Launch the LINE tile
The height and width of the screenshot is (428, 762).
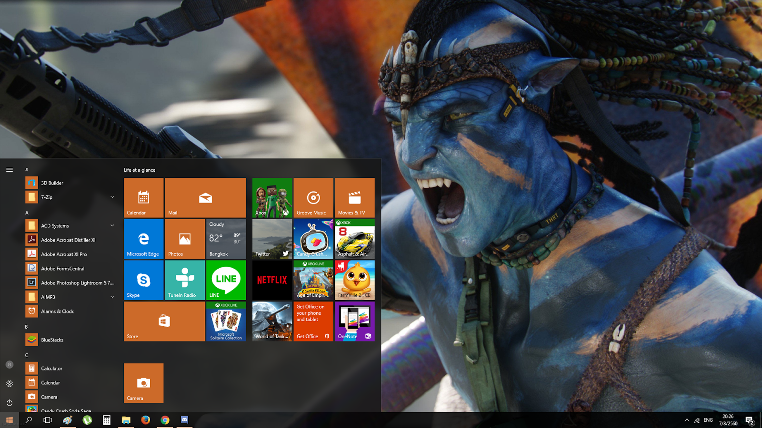[x=226, y=280]
